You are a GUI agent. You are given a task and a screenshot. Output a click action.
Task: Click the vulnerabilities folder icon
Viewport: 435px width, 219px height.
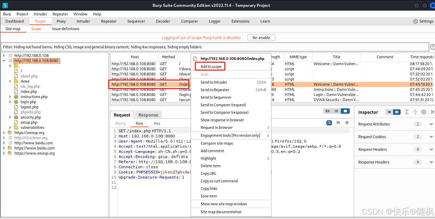[x=16, y=127]
